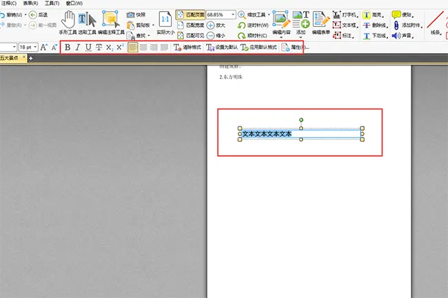The height and width of the screenshot is (298, 448).
Task: Choose the Edit Comments tool (编辑注释工具)
Action: pyautogui.click(x=111, y=23)
